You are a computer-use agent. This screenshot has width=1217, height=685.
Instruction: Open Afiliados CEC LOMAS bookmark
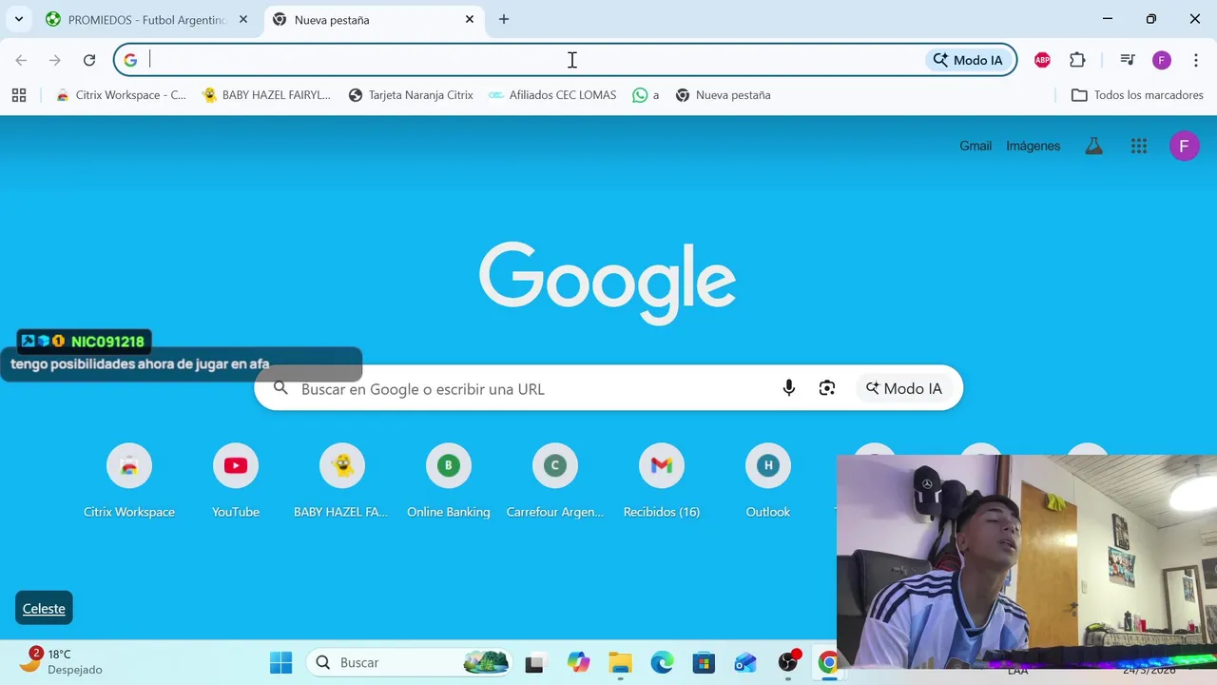click(552, 95)
